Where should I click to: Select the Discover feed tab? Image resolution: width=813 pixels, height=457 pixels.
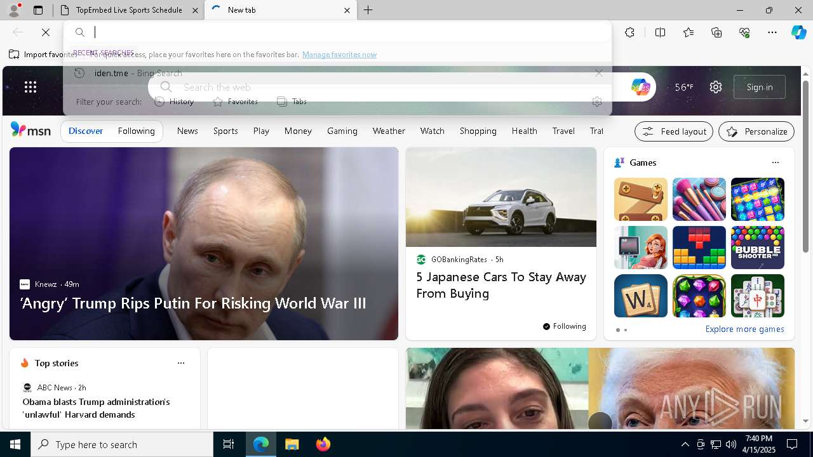pos(86,131)
